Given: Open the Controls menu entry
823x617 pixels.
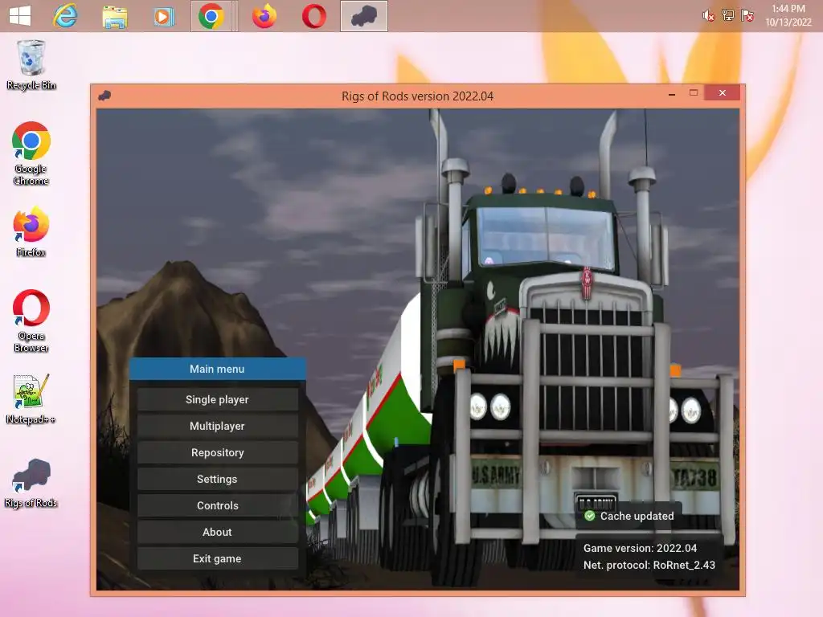Looking at the screenshot, I should coord(217,506).
